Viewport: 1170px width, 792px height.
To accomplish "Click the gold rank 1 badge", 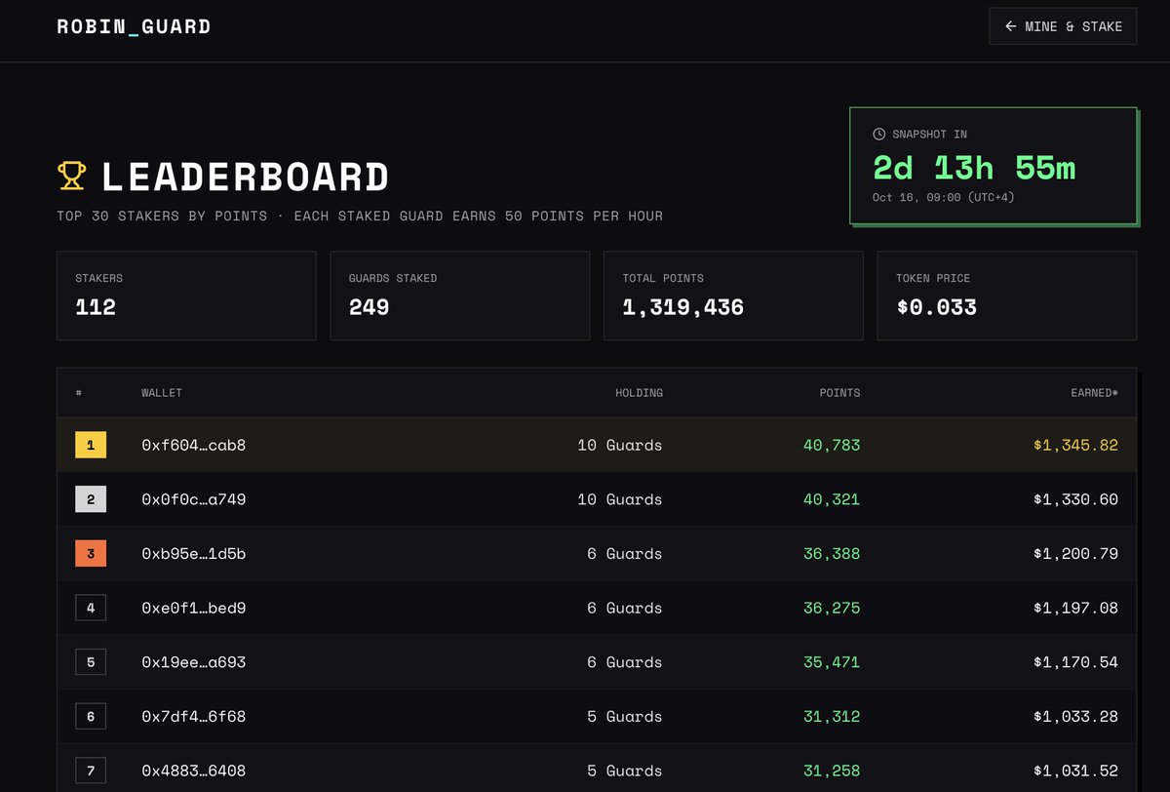I will click(91, 446).
